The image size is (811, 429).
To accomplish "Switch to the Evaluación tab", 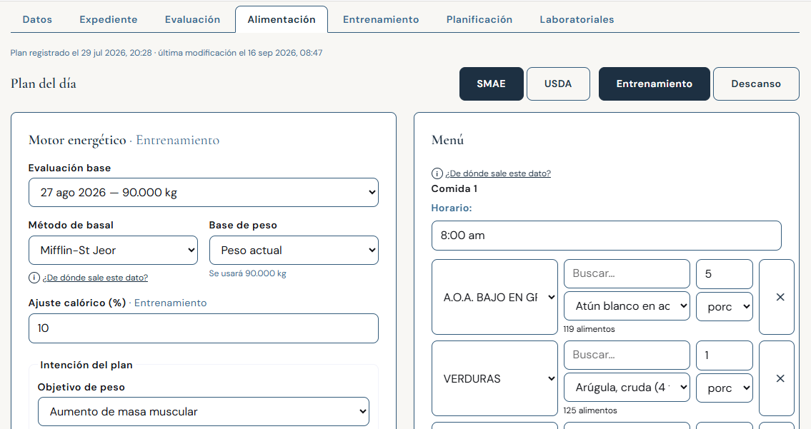I will [192, 20].
